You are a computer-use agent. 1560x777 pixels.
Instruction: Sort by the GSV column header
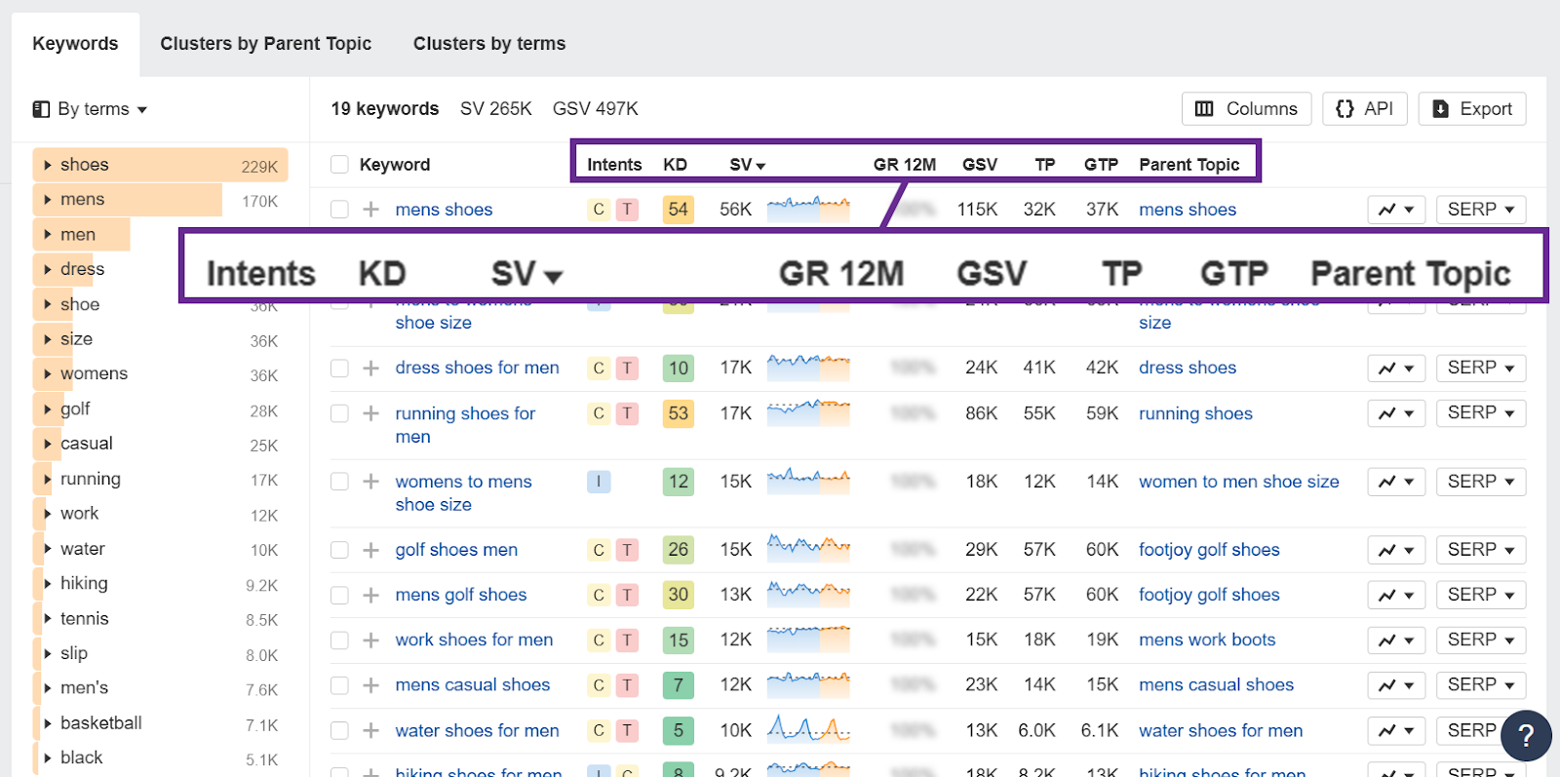pyautogui.click(x=980, y=165)
